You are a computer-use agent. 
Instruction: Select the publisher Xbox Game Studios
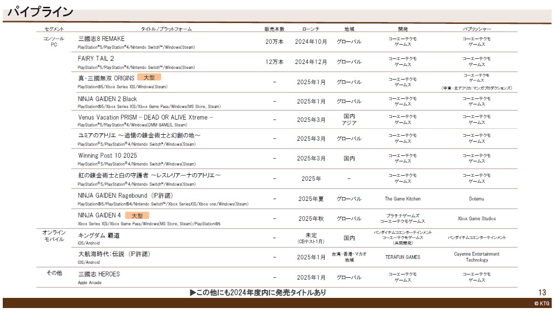(477, 218)
